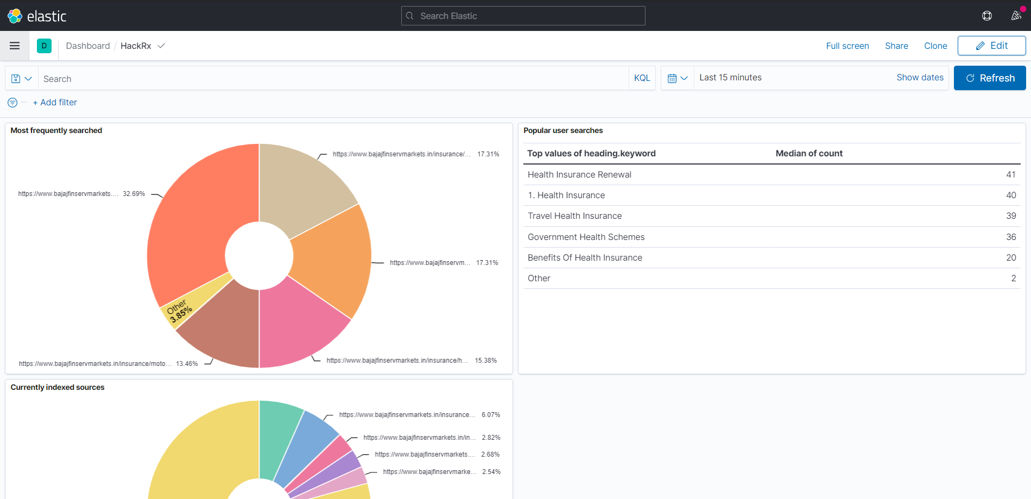Image resolution: width=1031 pixels, height=499 pixels.
Task: Click Show dates
Action: coord(920,78)
